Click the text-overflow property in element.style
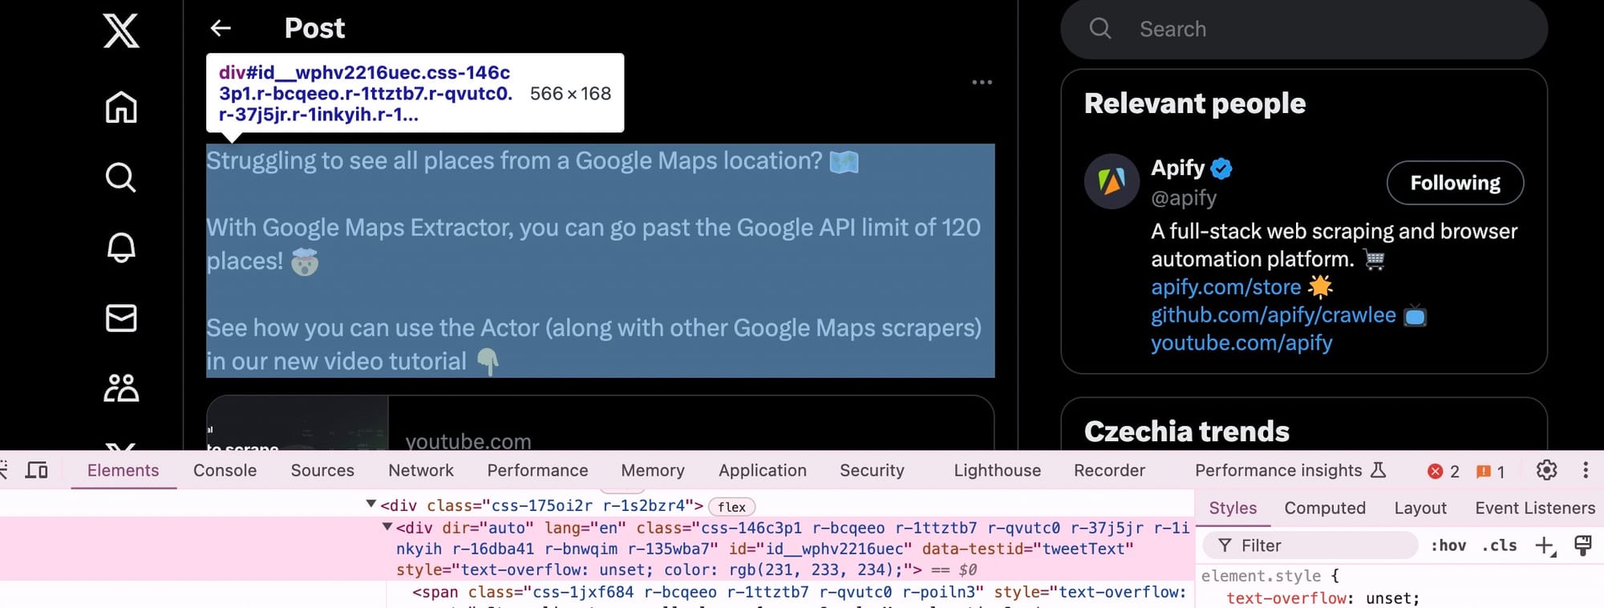Viewport: 1604px width, 608px height. pos(1286,598)
